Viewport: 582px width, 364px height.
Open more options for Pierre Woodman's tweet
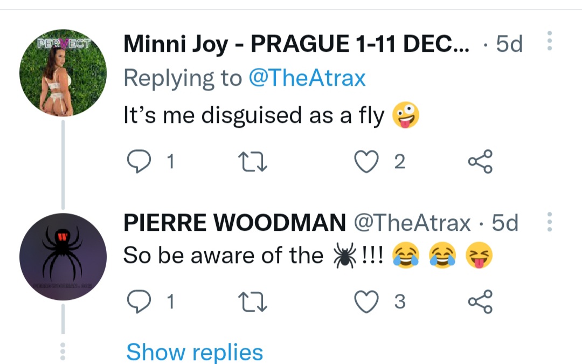point(549,222)
